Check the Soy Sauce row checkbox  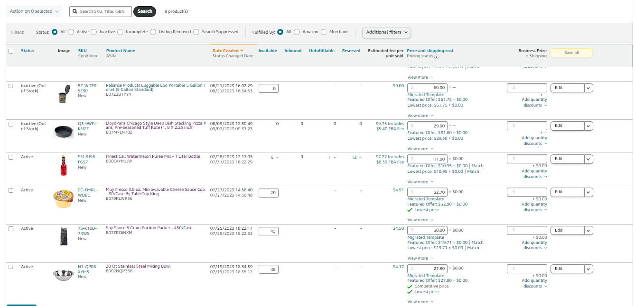(x=11, y=229)
